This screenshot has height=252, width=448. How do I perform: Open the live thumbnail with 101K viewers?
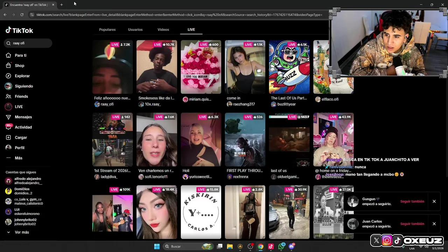[112, 212]
